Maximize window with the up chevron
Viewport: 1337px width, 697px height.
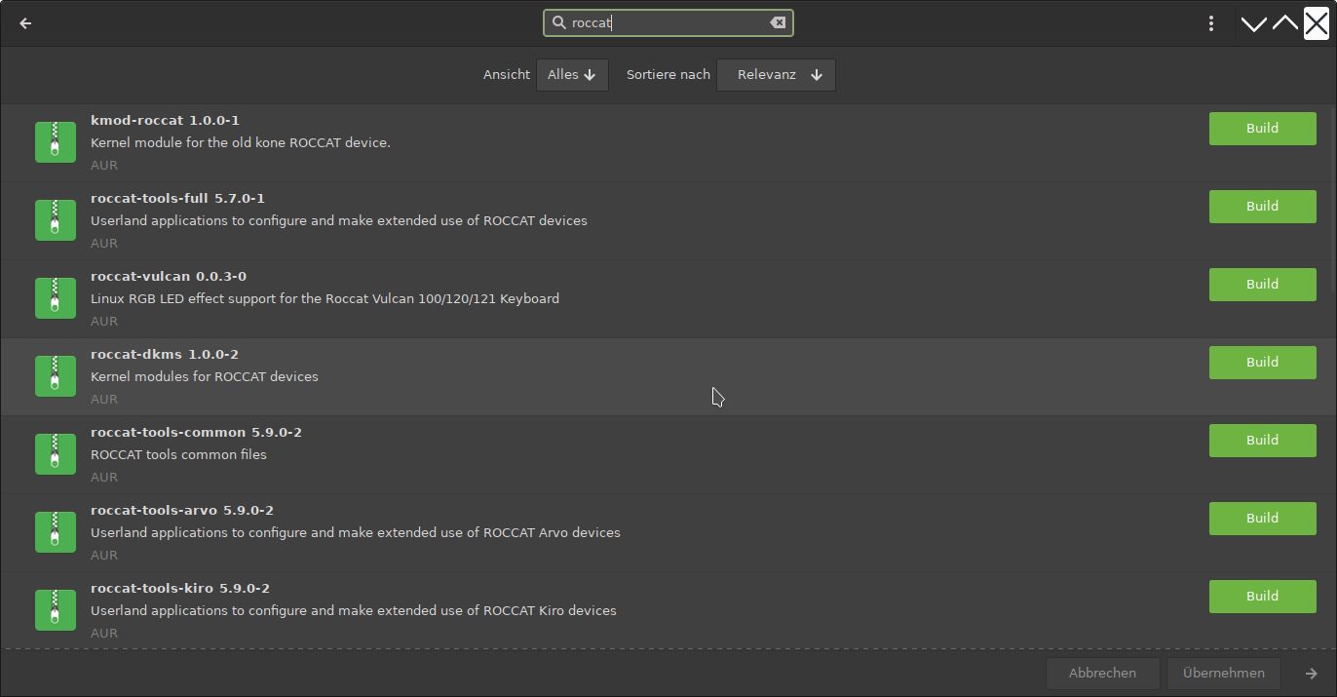pyautogui.click(x=1285, y=23)
